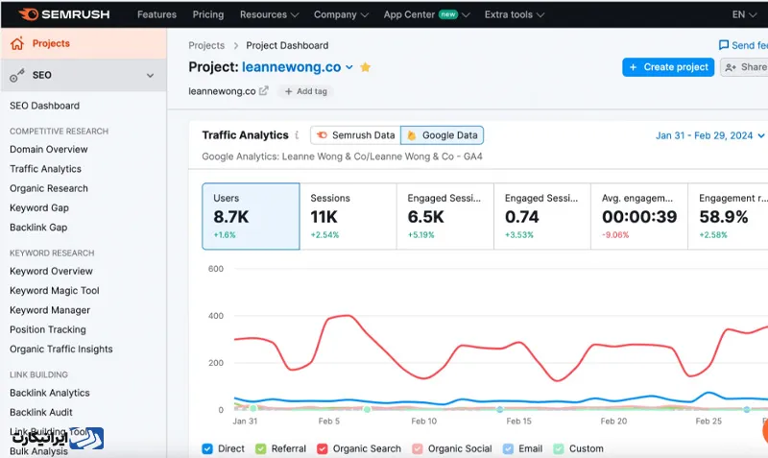Image resolution: width=768 pixels, height=458 pixels.
Task: Click the Google Analytics GA4 subtitle text
Action: [x=343, y=157]
